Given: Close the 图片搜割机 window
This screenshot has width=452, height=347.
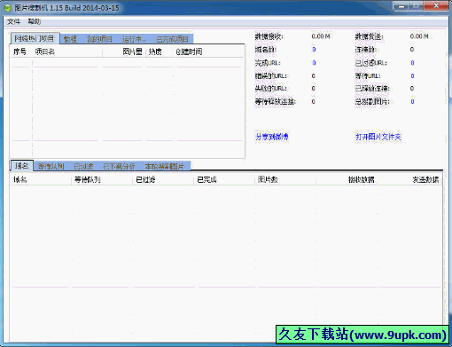Looking at the screenshot, I should pos(436,6).
